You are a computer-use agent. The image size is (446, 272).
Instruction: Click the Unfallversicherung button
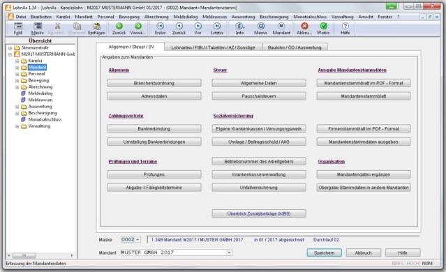coord(259,188)
